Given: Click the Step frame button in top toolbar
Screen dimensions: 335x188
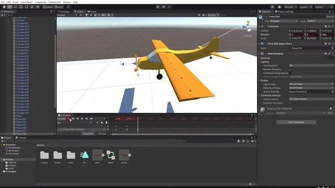Looking at the screenshot, I should tap(169, 7).
